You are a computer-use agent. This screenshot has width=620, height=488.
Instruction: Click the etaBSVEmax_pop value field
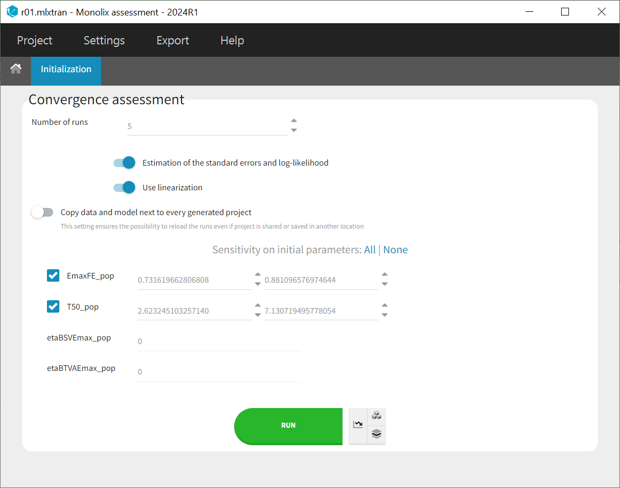(x=217, y=341)
